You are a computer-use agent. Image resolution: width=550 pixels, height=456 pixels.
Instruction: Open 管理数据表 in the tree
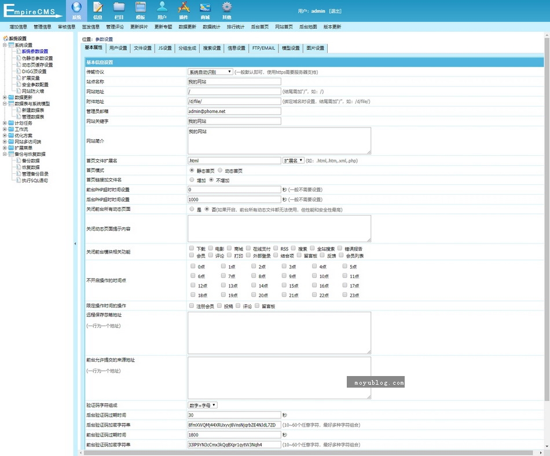coord(33,117)
